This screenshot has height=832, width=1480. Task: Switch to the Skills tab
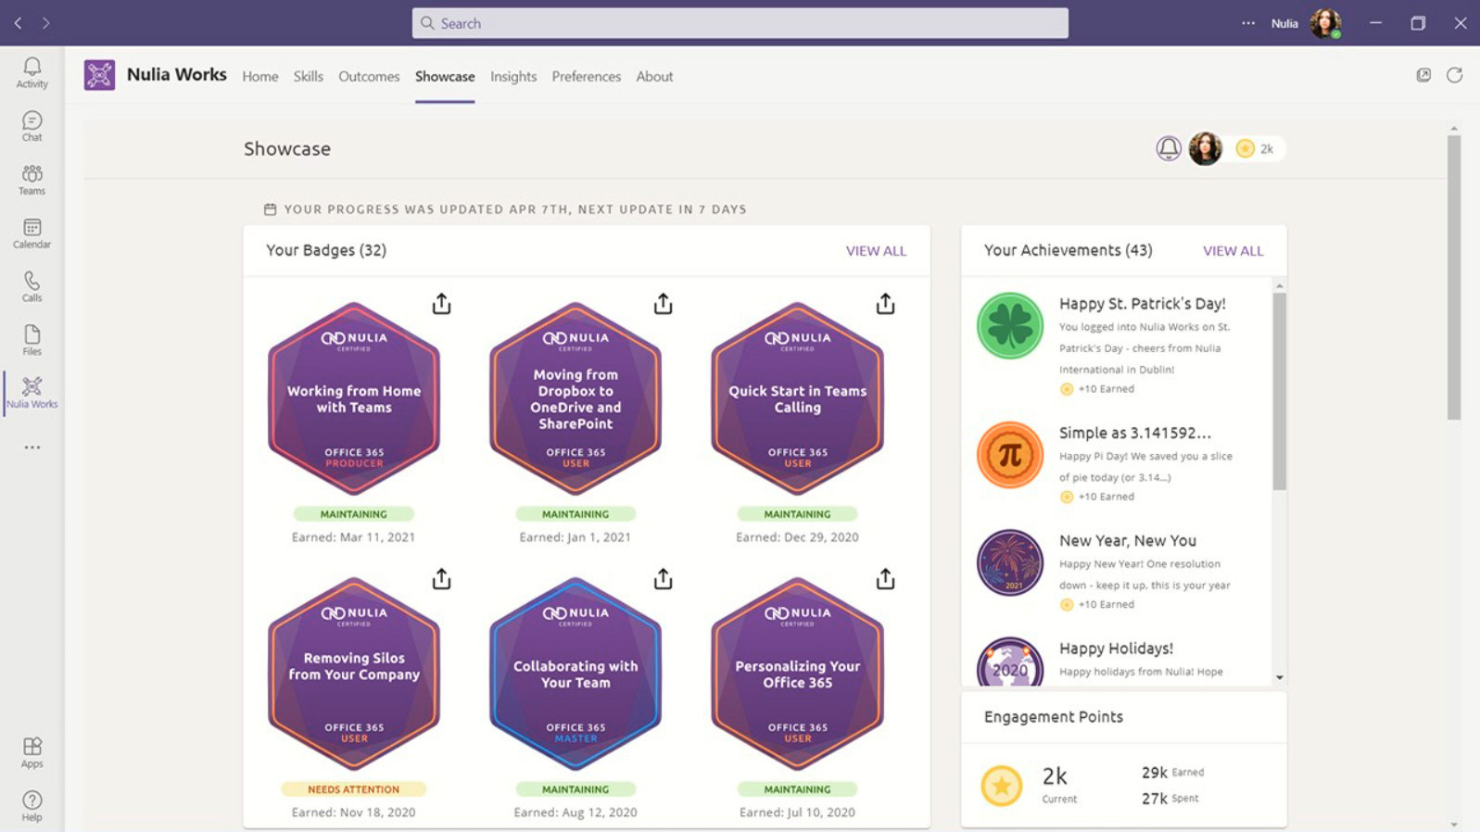pyautogui.click(x=309, y=76)
